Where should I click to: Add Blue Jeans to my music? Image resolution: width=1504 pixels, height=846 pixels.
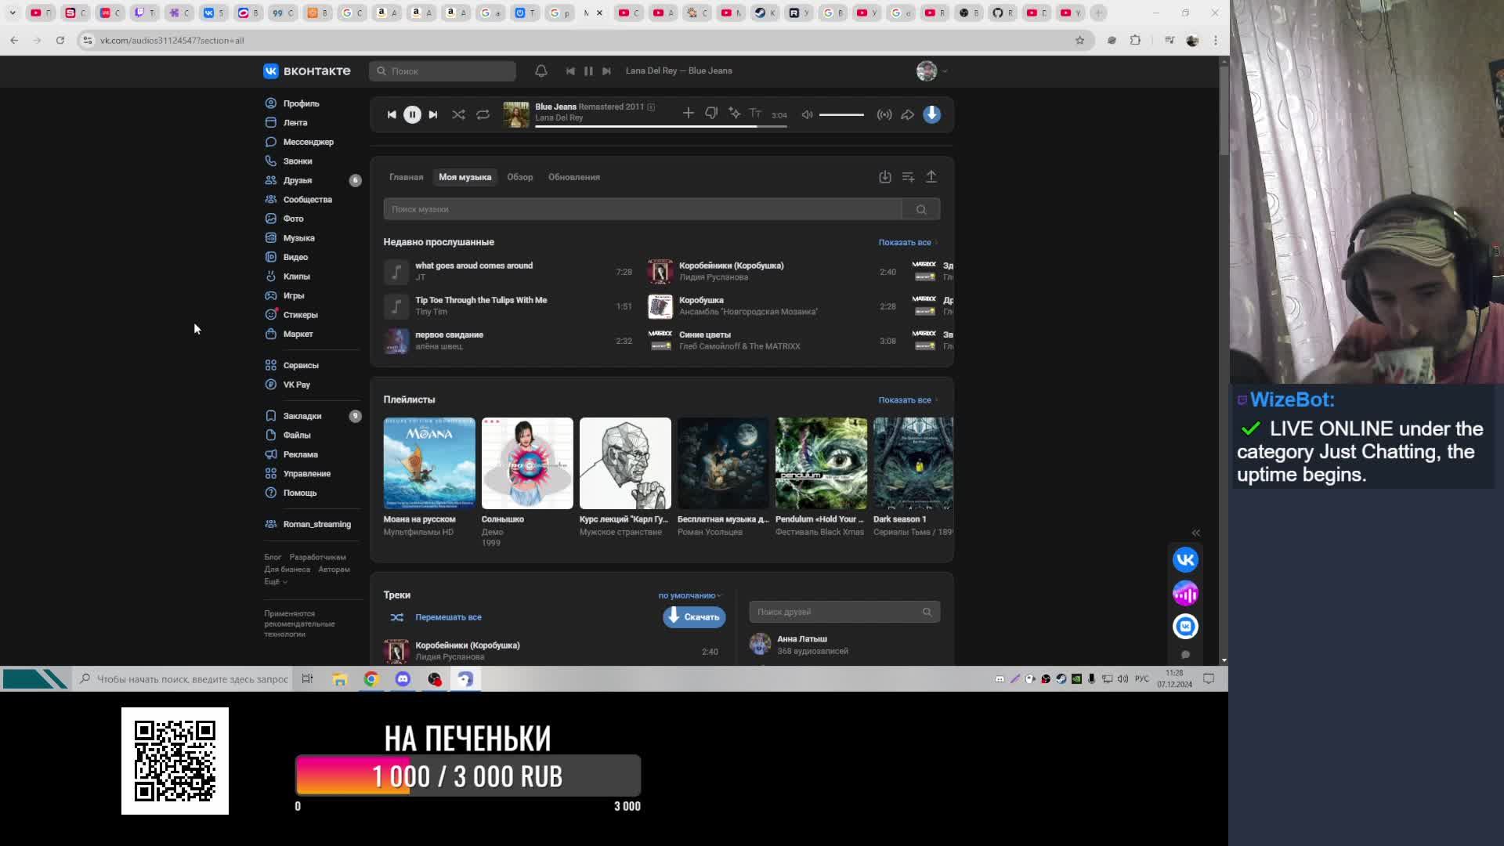[x=688, y=114]
